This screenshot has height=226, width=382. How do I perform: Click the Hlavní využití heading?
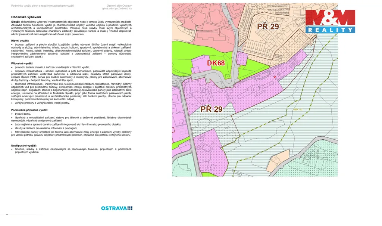coord(20,40)
